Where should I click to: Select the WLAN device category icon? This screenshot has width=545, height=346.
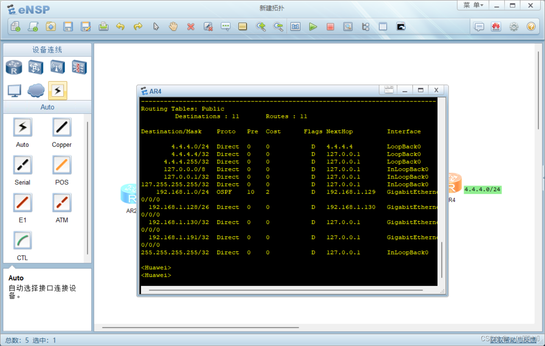[58, 67]
